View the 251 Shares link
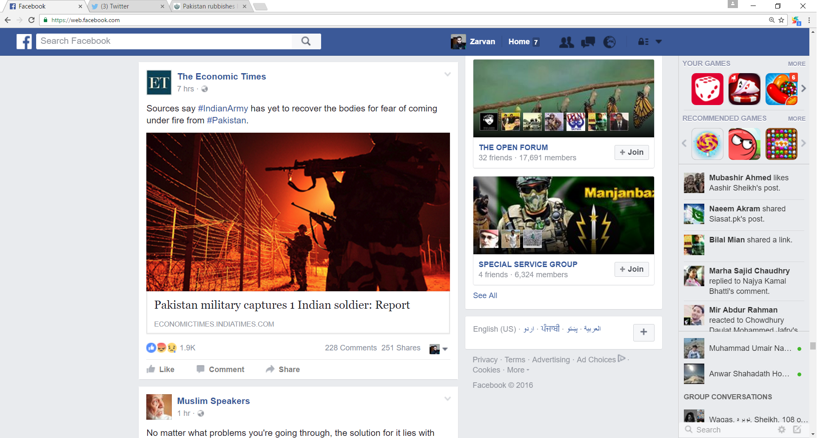The width and height of the screenshot is (837, 438). point(401,348)
